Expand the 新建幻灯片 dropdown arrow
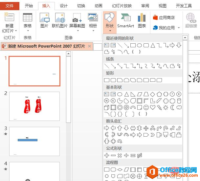The height and width of the screenshot is (181, 200). pos(16,31)
